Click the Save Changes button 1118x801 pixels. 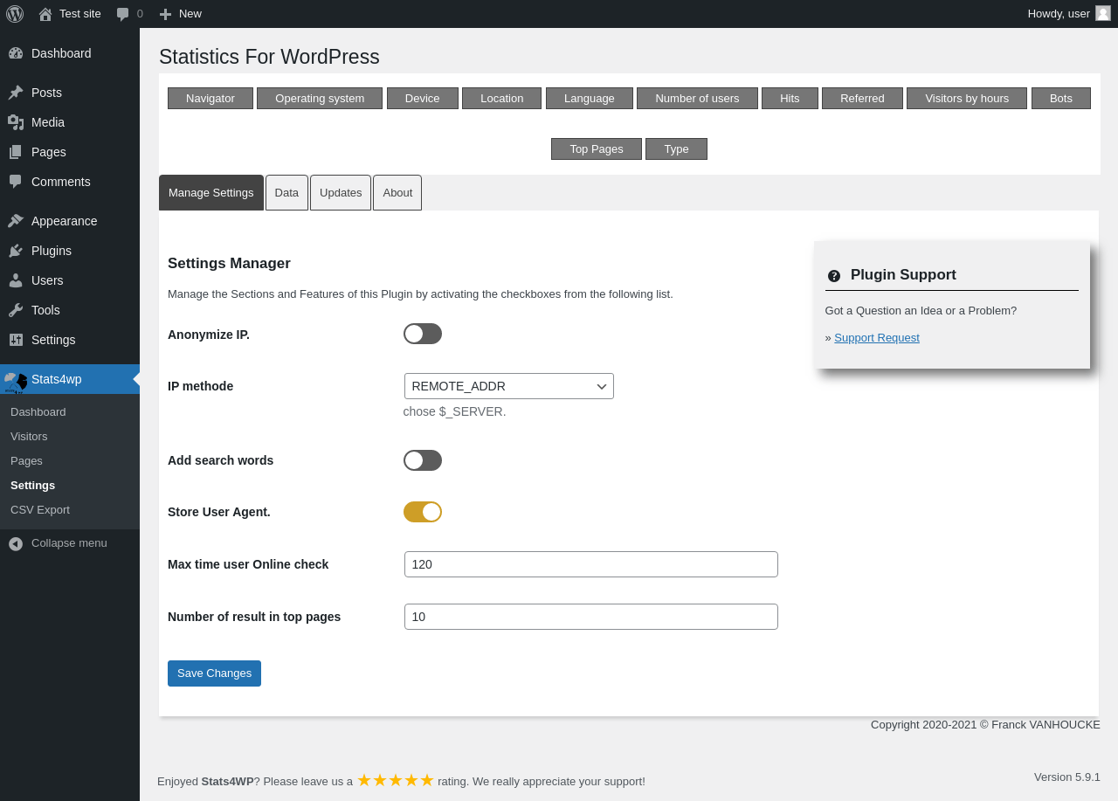pos(214,673)
